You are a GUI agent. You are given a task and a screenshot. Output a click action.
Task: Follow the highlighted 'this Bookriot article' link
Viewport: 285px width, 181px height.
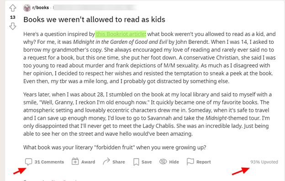(121, 34)
